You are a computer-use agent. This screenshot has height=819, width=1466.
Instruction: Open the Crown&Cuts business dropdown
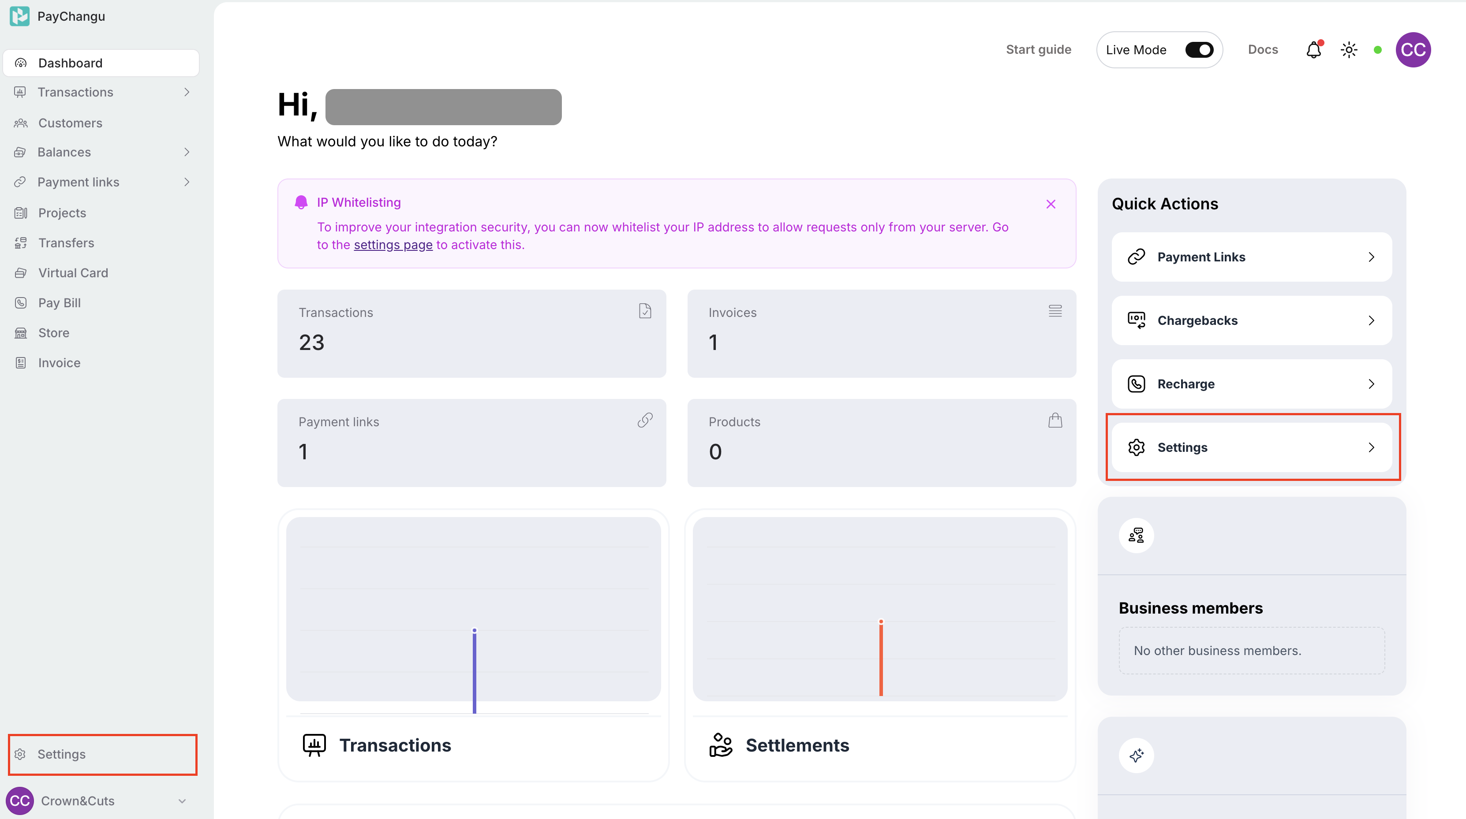point(182,801)
